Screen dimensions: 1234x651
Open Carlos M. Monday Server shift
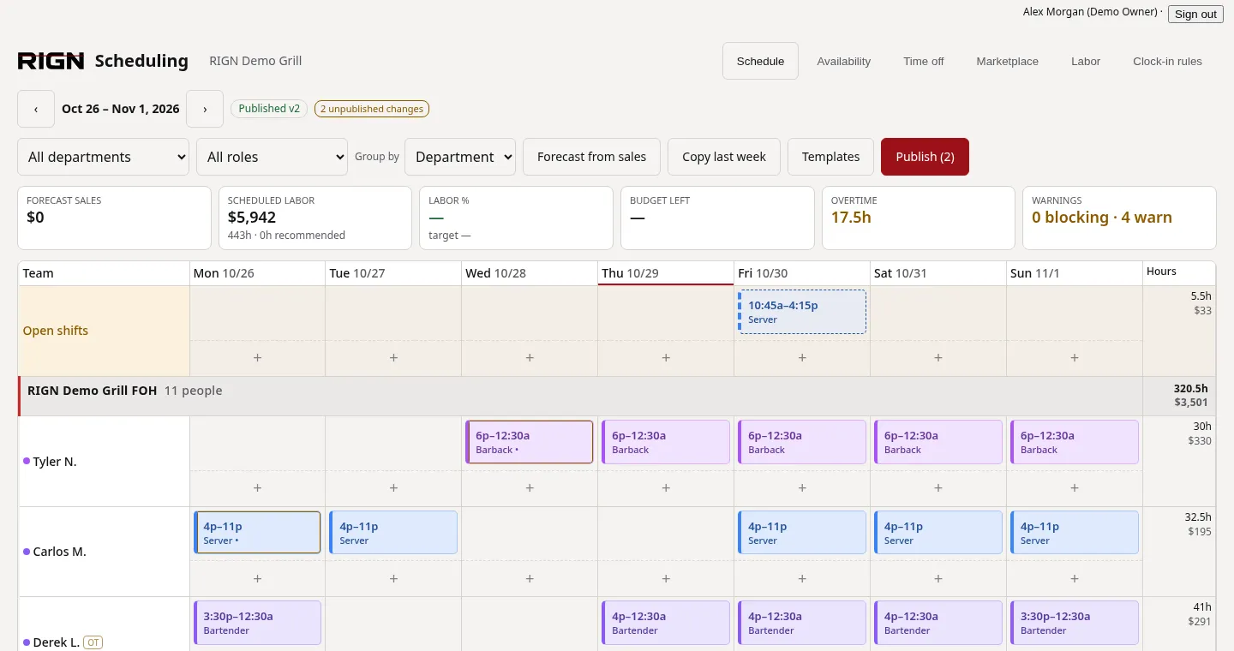pos(257,533)
